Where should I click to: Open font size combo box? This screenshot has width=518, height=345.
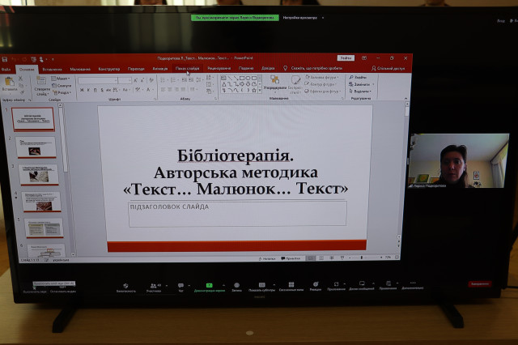coord(125,80)
